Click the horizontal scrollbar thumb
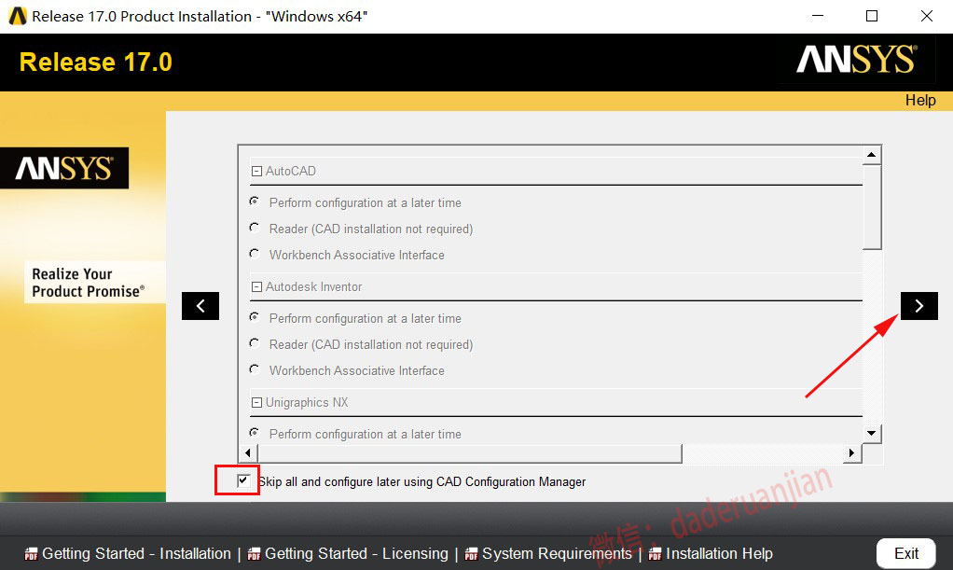 (470, 453)
